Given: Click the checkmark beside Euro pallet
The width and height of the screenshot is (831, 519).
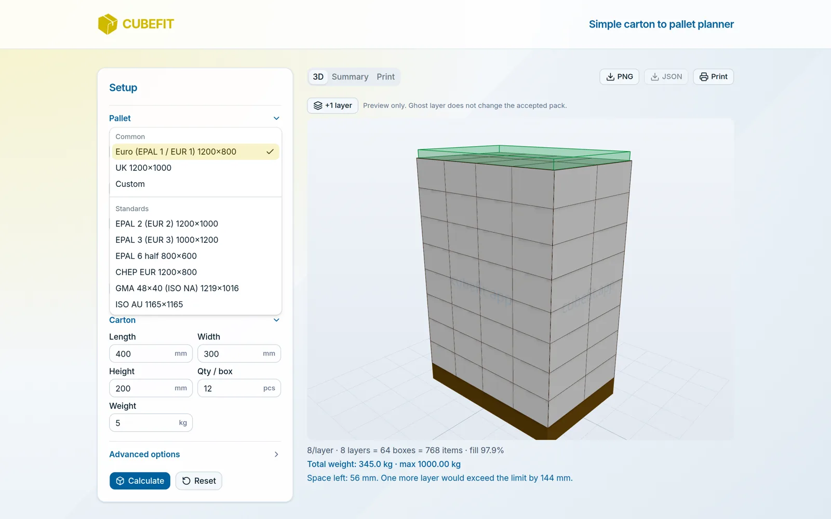Looking at the screenshot, I should (x=270, y=152).
